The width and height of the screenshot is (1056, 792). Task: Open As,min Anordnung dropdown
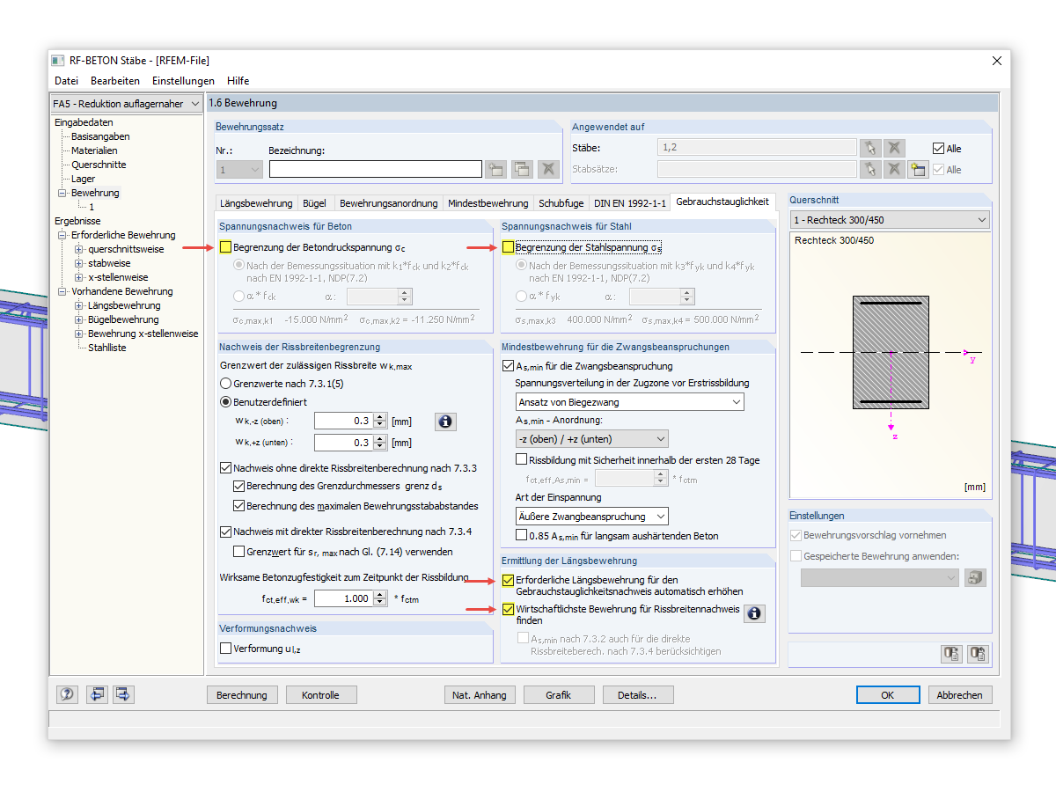click(x=591, y=438)
